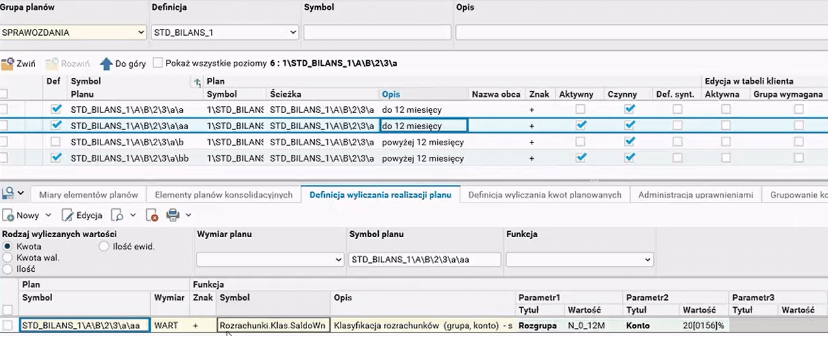The height and width of the screenshot is (337, 828).
Task: Click the Zwiń collapse folder icon
Action: pos(8,63)
